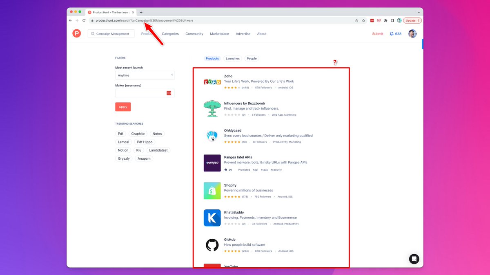Viewport: 490px width, 275px height.
Task: Open the browser Extensions puzzle icon
Action: (x=385, y=20)
